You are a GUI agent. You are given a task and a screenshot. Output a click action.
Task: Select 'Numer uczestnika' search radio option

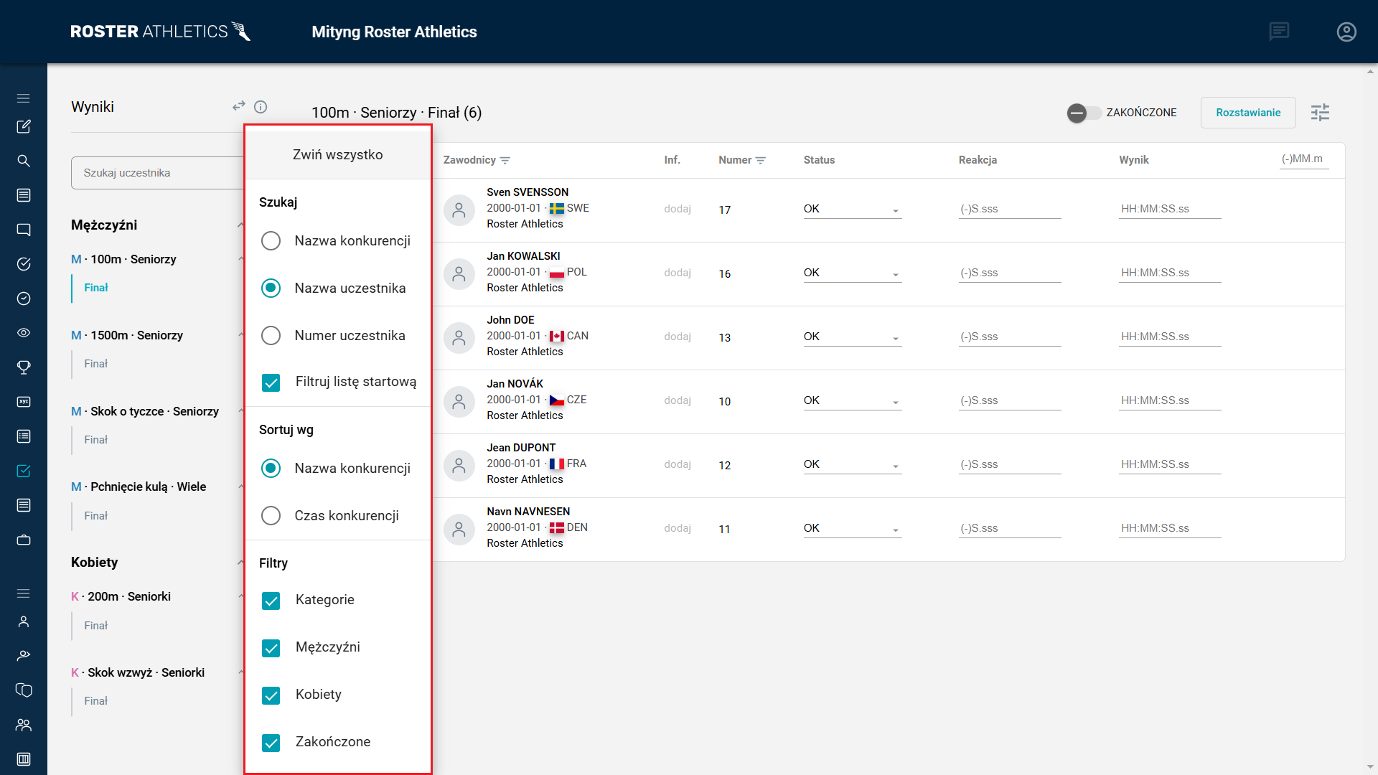(x=271, y=336)
